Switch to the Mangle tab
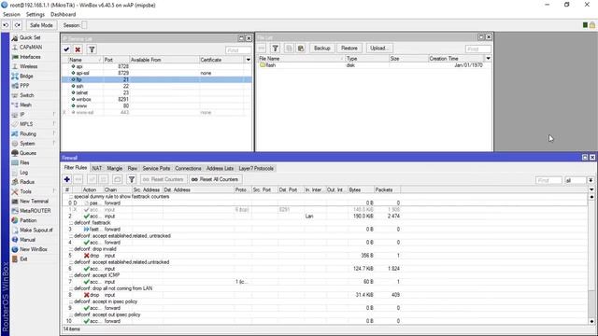 (114, 168)
